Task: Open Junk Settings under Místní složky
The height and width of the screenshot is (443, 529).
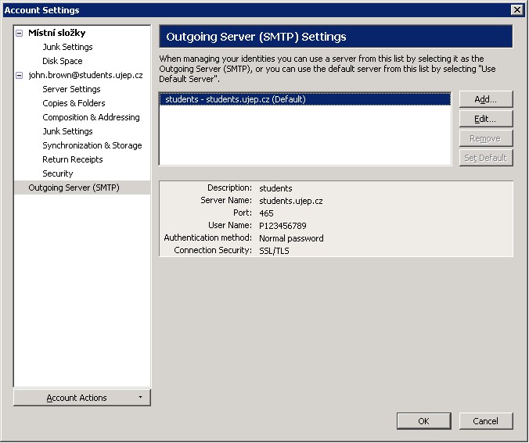Action: (67, 47)
